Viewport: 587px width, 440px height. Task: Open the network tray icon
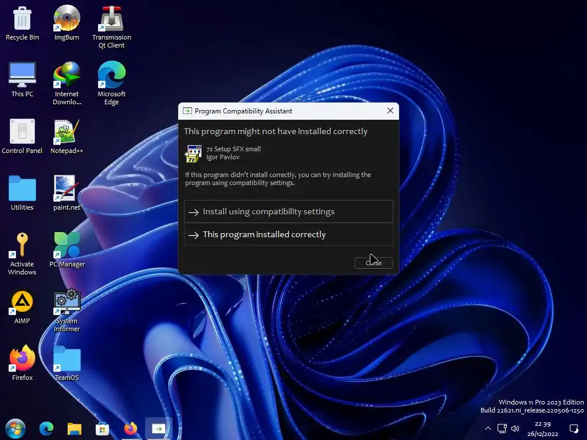pos(502,428)
